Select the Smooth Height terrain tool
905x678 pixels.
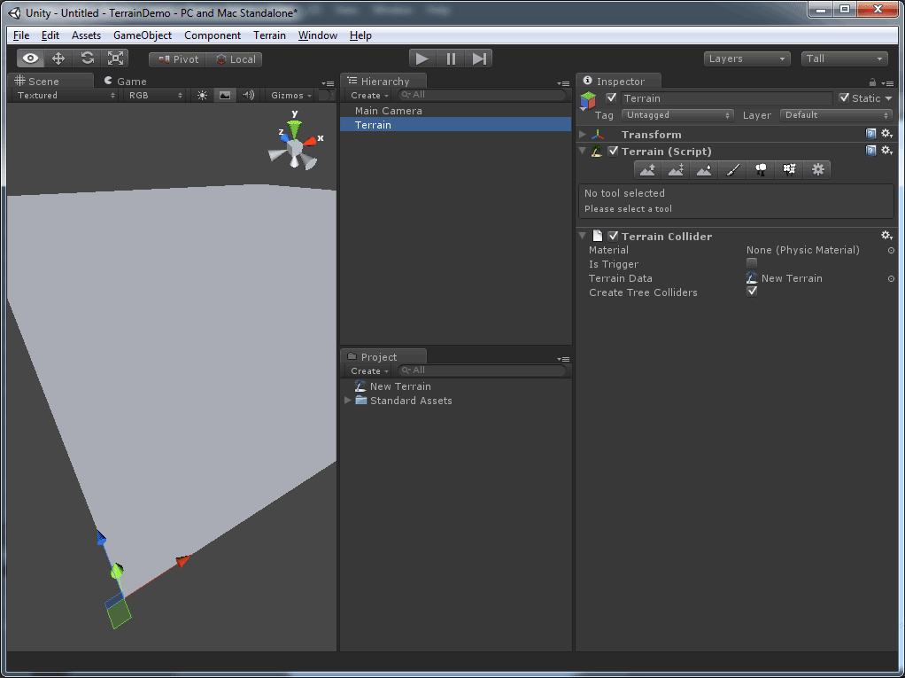coord(704,169)
